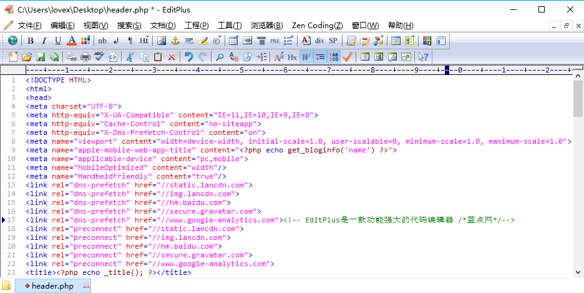The height and width of the screenshot is (293, 584).
Task: Toggle the directory window icon
Action: [379, 57]
